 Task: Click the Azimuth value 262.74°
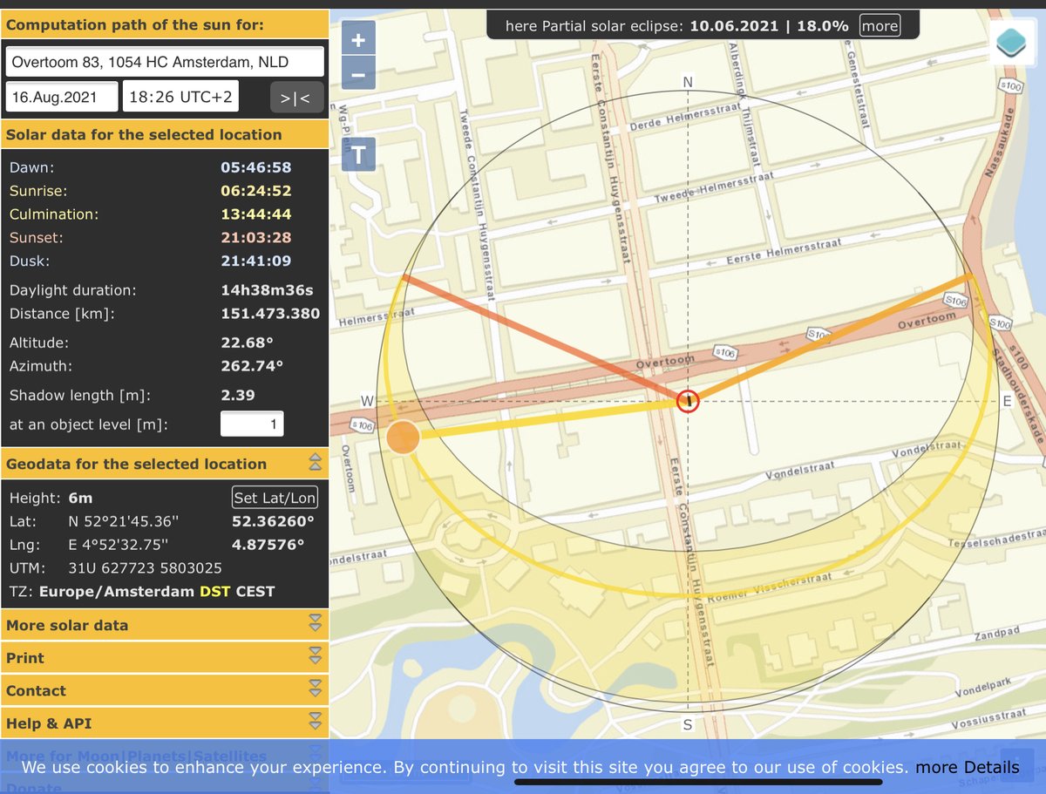[x=252, y=366]
